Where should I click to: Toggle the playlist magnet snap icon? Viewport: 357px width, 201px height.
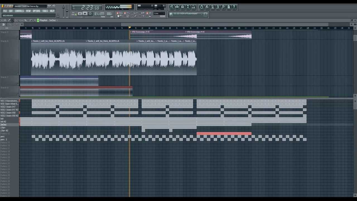coord(5,20)
